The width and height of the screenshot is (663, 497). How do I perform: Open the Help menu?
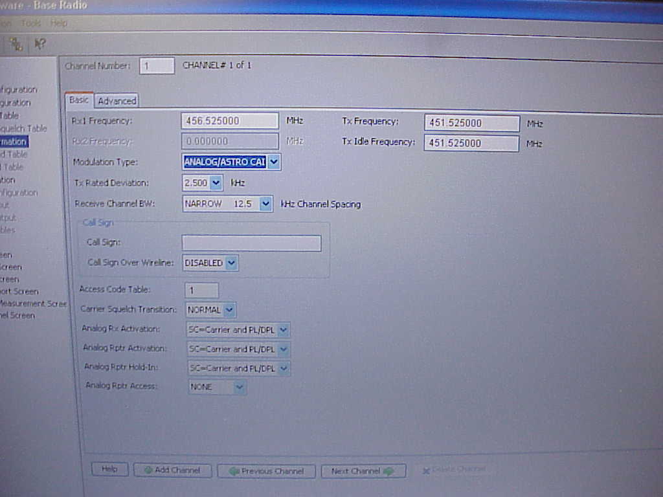click(x=59, y=23)
